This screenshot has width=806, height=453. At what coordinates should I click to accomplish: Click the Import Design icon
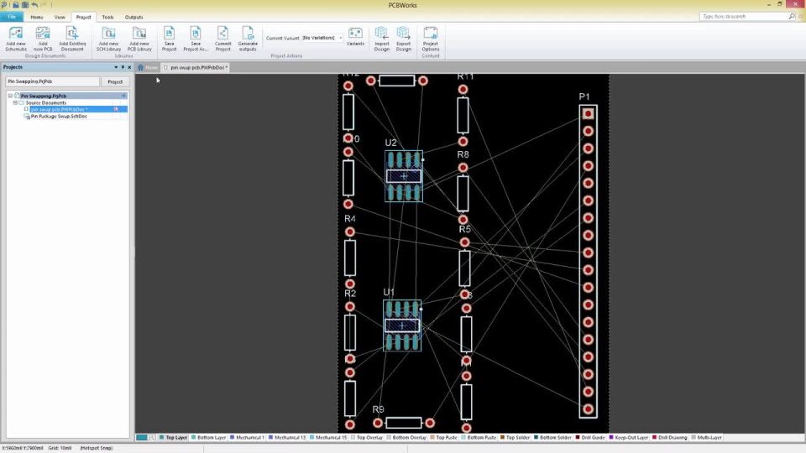[381, 33]
